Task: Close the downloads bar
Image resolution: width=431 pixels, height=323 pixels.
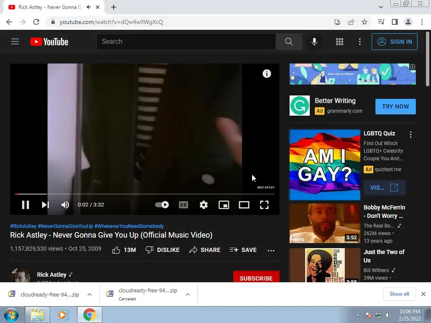Action: click(x=423, y=294)
